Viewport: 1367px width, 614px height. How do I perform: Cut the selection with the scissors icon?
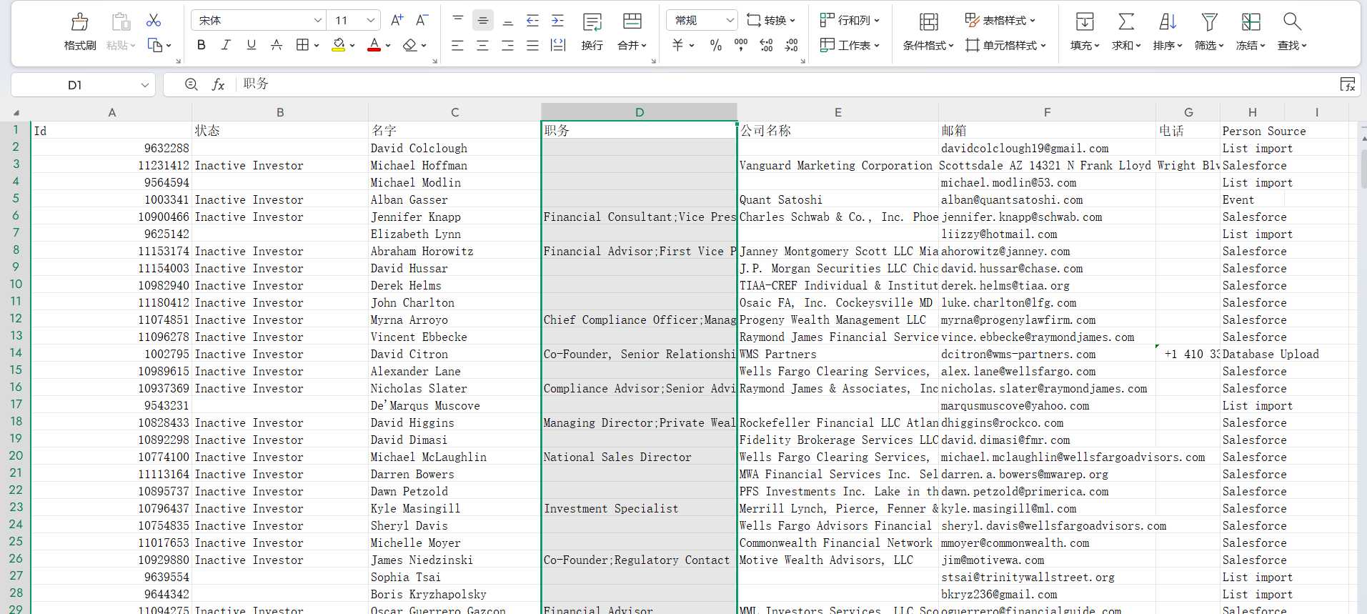coord(153,20)
